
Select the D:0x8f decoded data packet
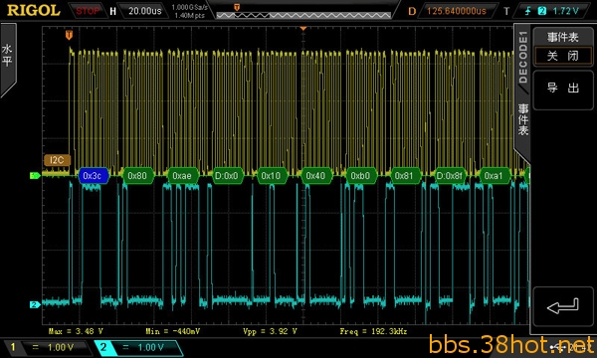[450, 175]
